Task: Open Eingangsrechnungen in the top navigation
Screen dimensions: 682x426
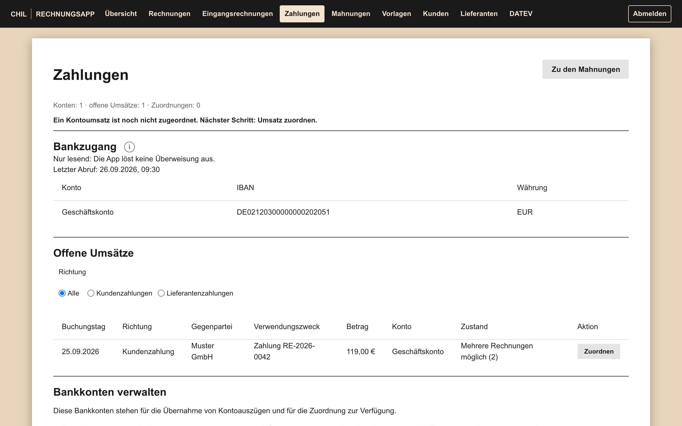Action: 237,14
